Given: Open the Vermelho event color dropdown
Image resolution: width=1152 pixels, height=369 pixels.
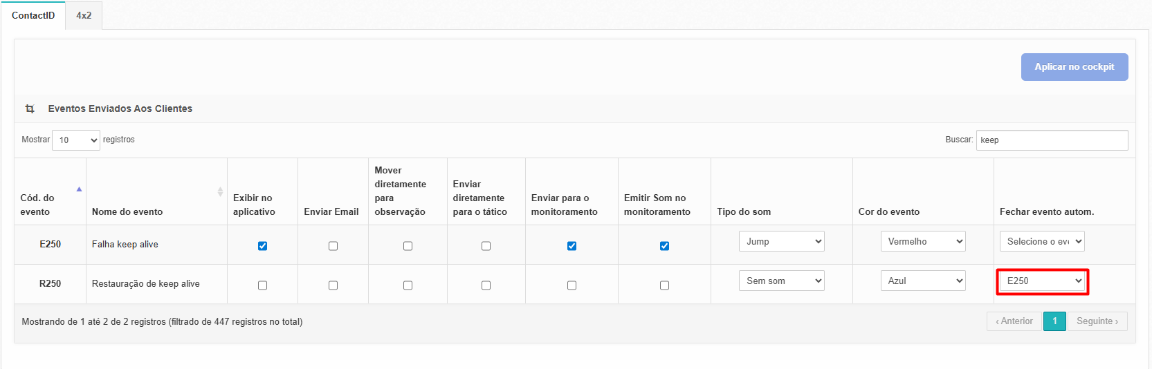Looking at the screenshot, I should (923, 241).
